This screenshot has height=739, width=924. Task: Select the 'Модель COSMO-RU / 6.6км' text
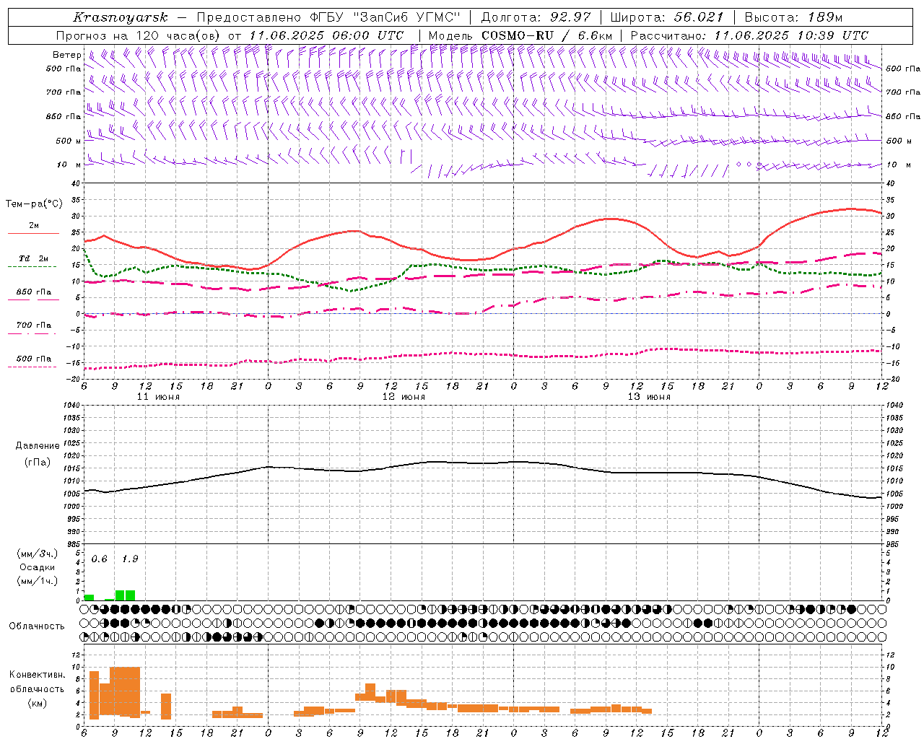(x=520, y=35)
